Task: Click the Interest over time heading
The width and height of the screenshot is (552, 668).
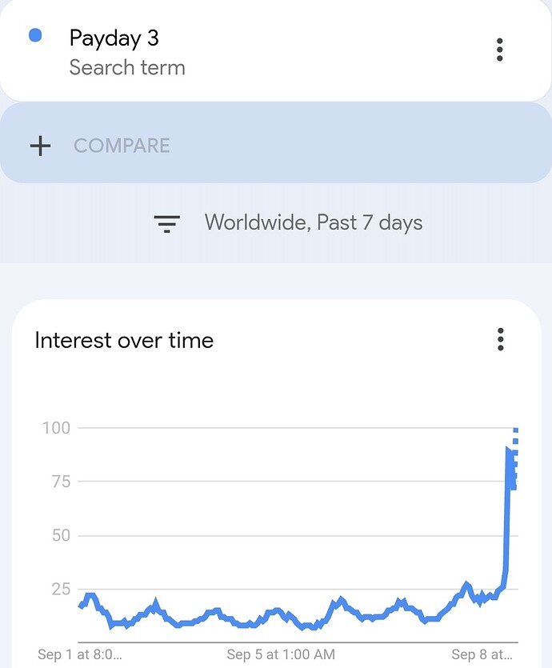Action: point(124,340)
